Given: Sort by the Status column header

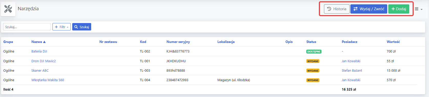Looking at the screenshot, I should tap(311, 42).
